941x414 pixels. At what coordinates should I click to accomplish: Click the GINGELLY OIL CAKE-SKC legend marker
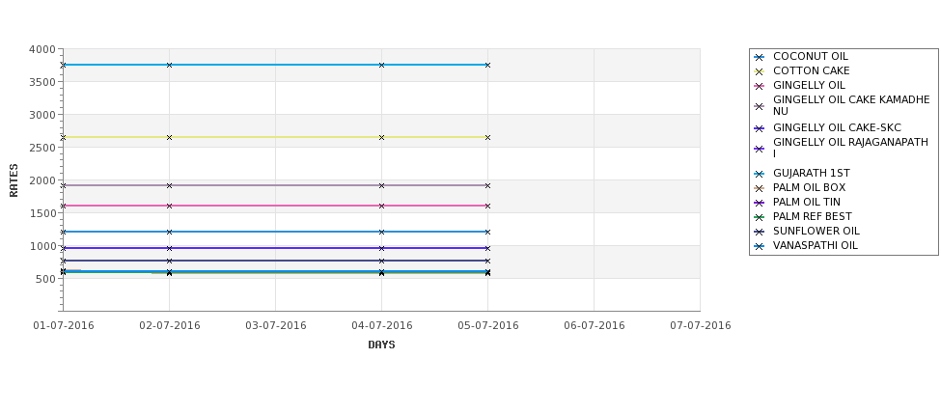pyautogui.click(x=760, y=128)
